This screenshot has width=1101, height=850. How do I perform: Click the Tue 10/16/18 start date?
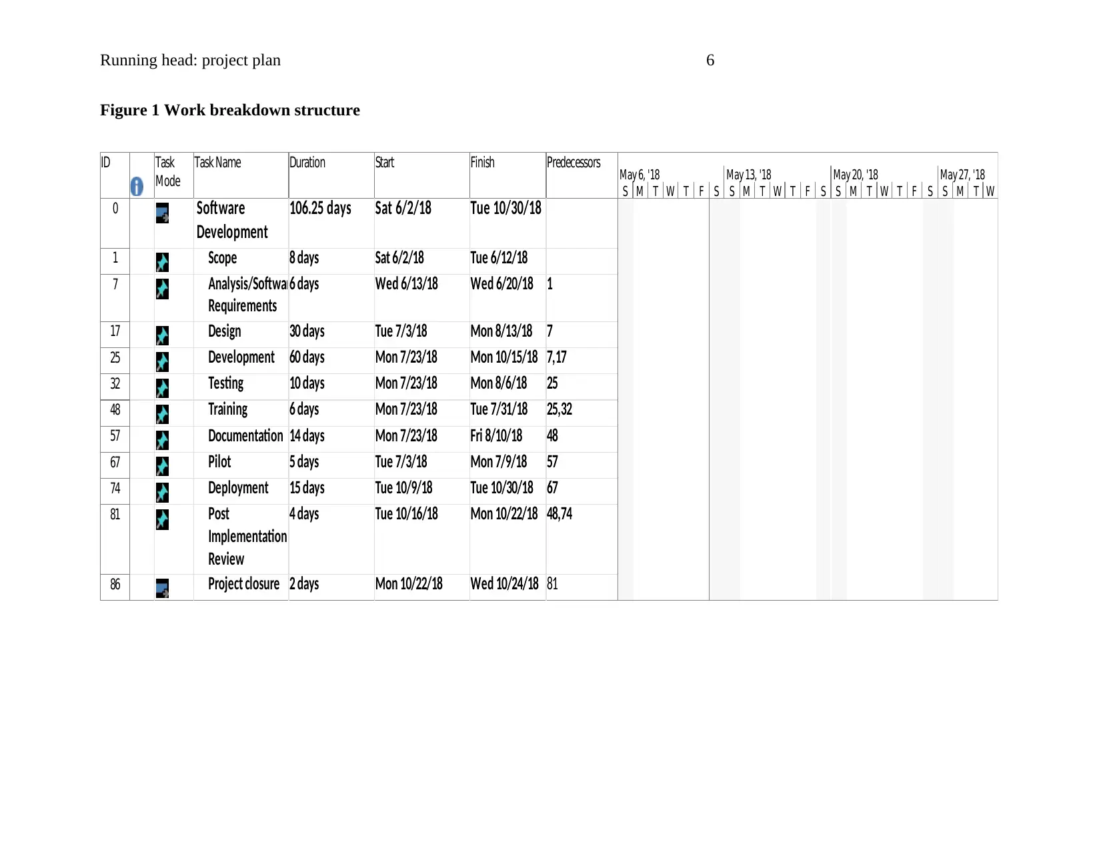[x=407, y=514]
